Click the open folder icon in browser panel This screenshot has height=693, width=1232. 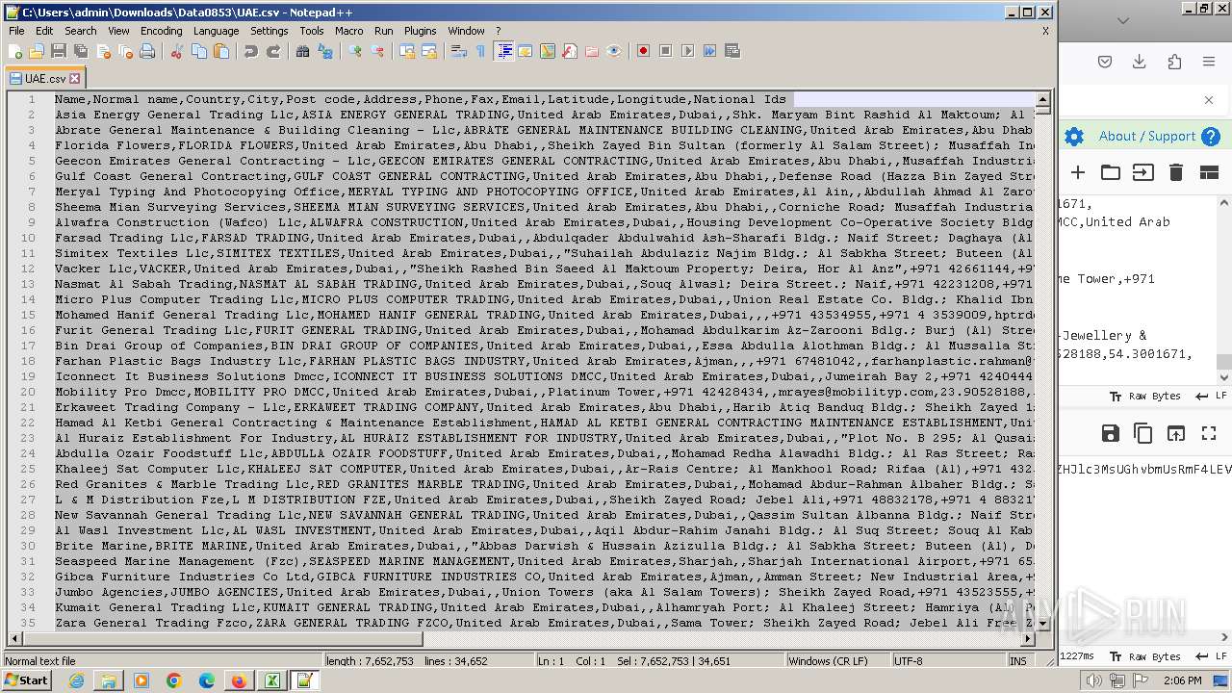tap(1111, 172)
